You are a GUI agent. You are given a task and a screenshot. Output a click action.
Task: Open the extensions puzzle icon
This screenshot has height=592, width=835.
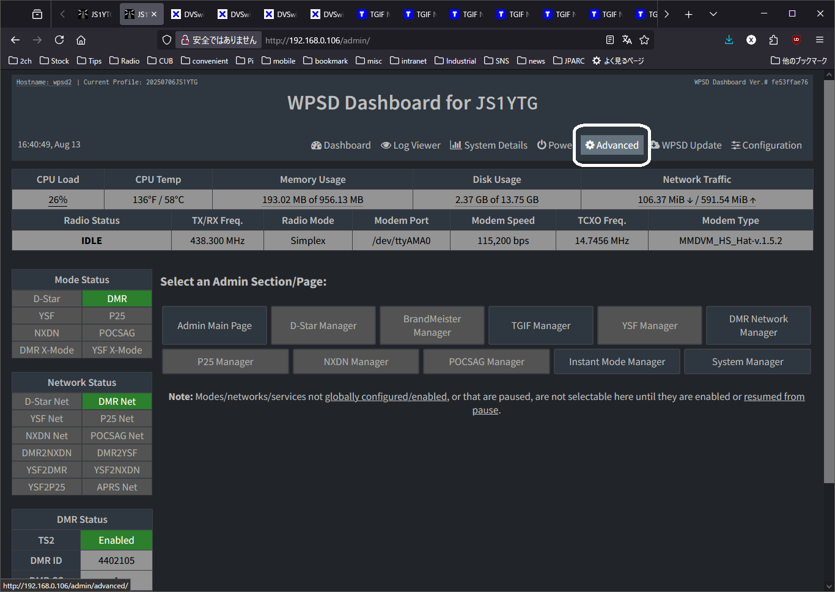tap(774, 40)
